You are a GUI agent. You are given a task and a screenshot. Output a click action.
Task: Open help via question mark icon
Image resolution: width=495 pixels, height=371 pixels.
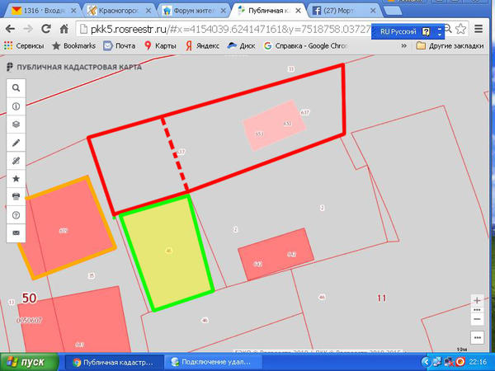[x=16, y=214]
